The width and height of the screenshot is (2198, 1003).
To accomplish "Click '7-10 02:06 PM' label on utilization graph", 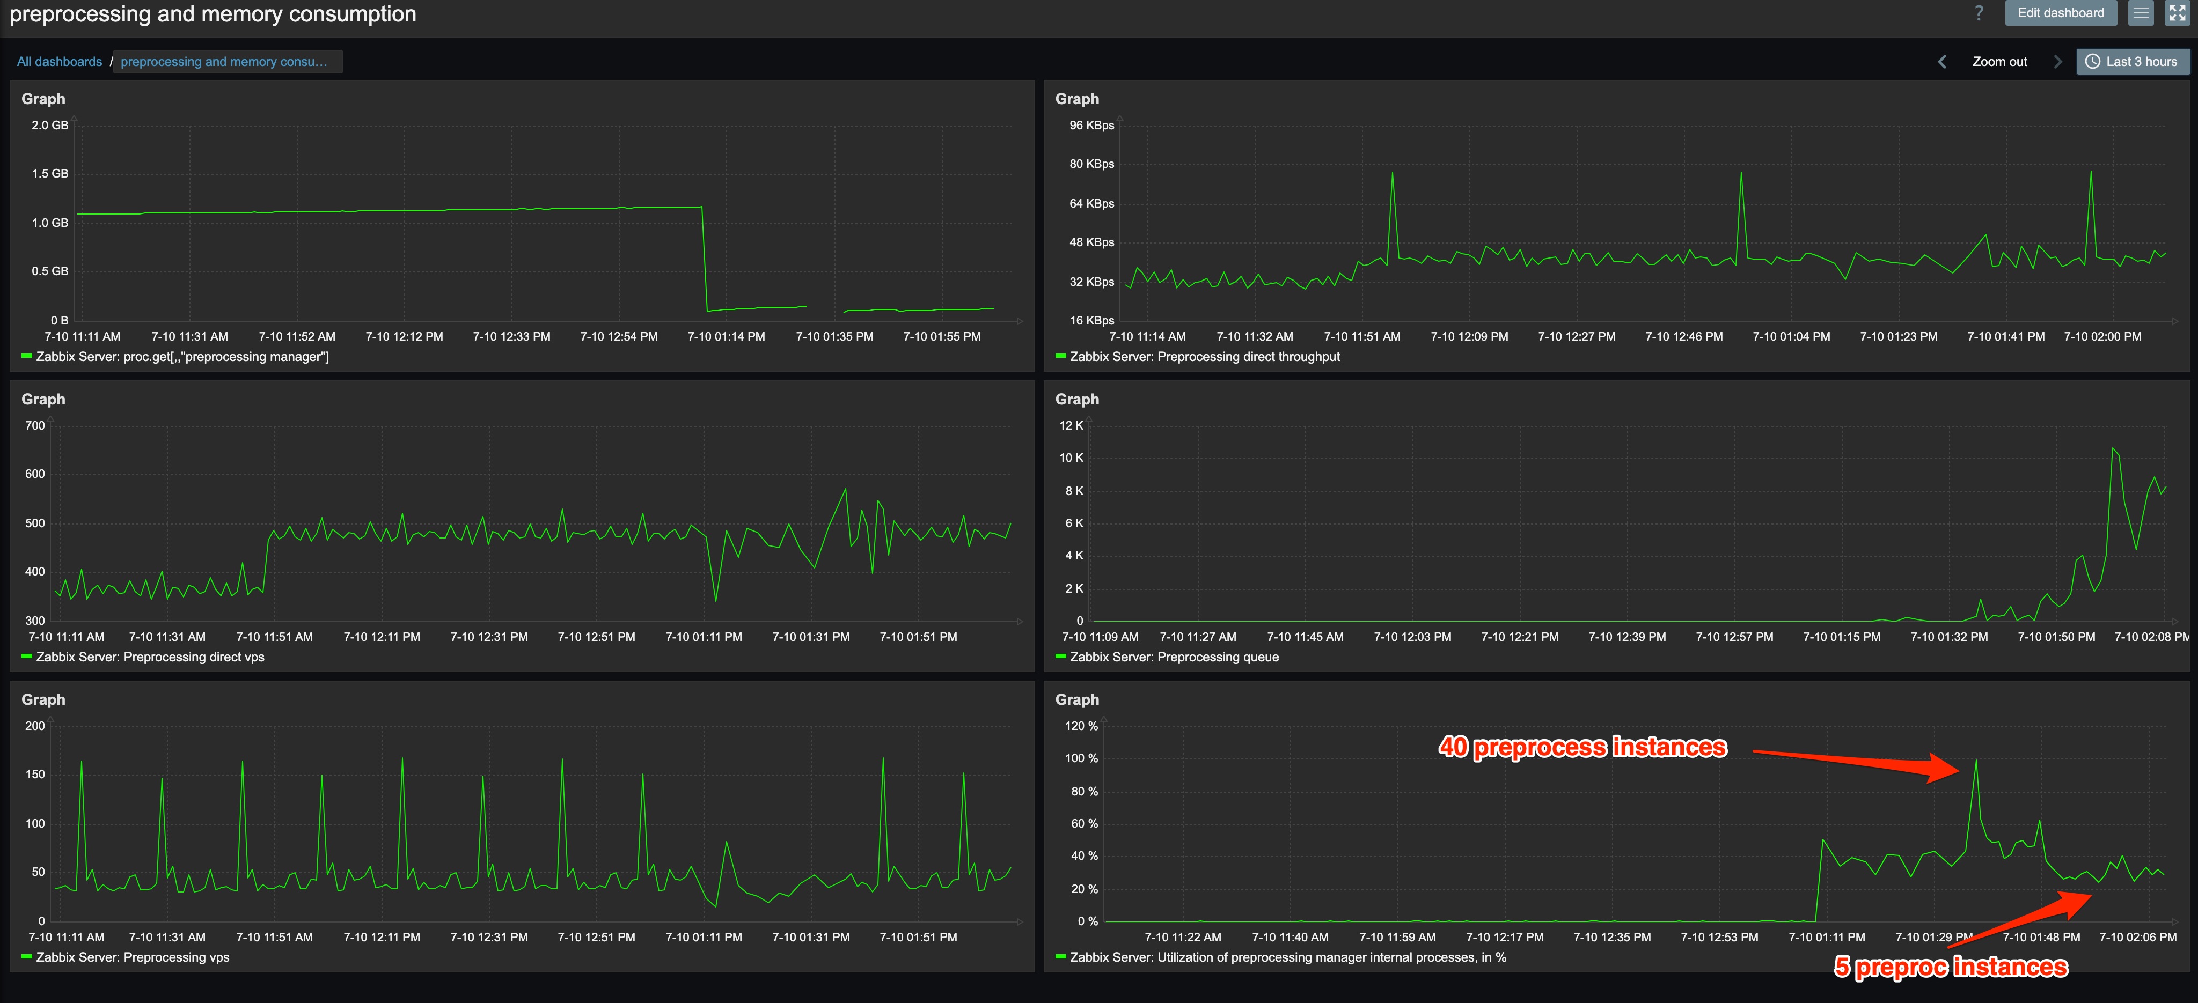I will [2137, 938].
